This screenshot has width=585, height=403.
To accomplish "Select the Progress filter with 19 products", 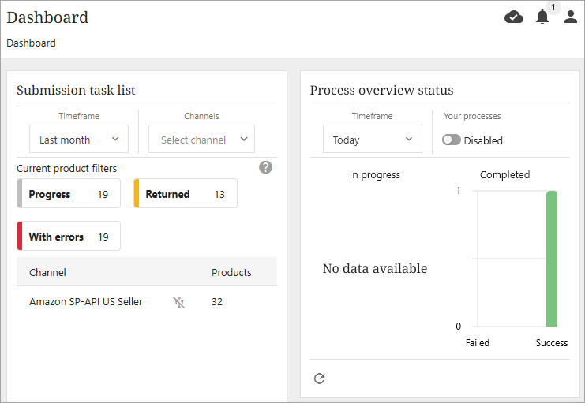I will pyautogui.click(x=69, y=194).
